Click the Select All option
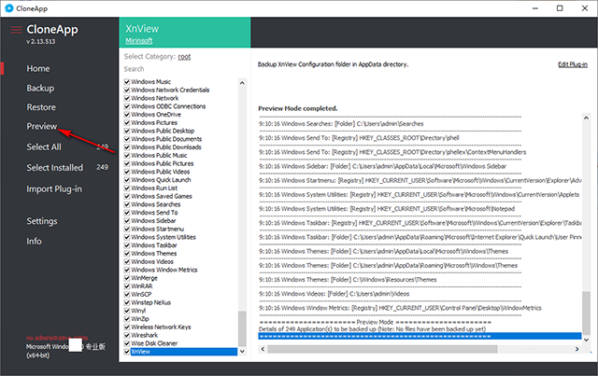Viewport: 598px width, 376px height. tap(44, 146)
